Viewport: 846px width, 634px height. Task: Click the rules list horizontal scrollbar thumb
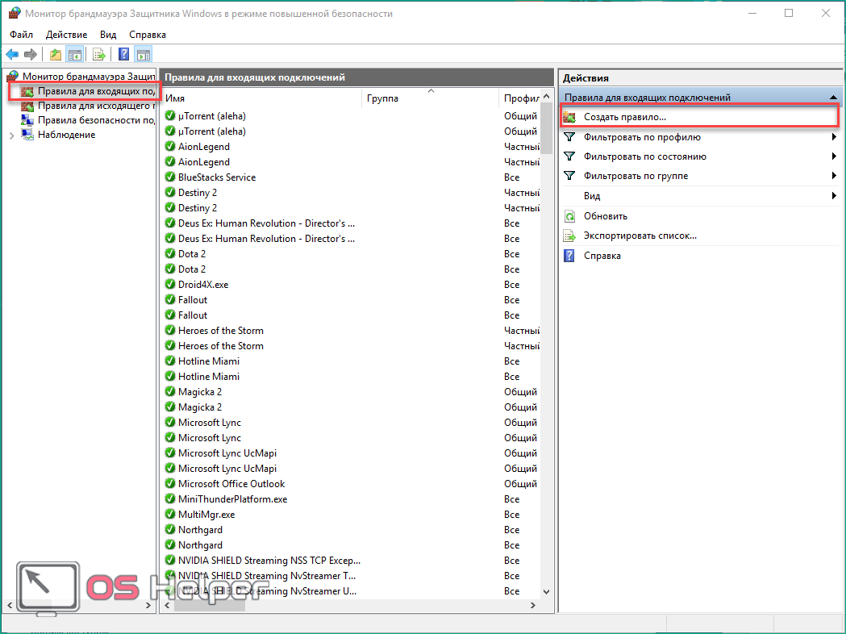click(210, 606)
